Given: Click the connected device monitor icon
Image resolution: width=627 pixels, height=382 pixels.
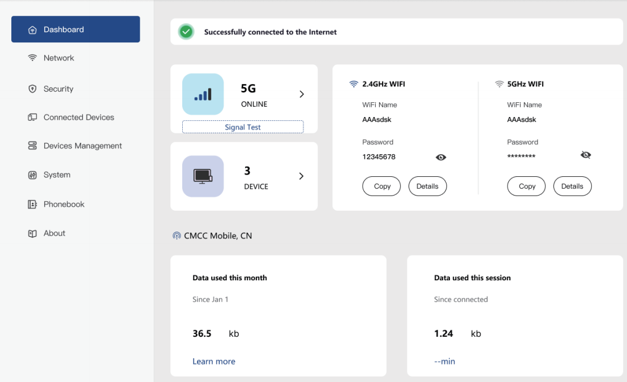Looking at the screenshot, I should [x=203, y=176].
